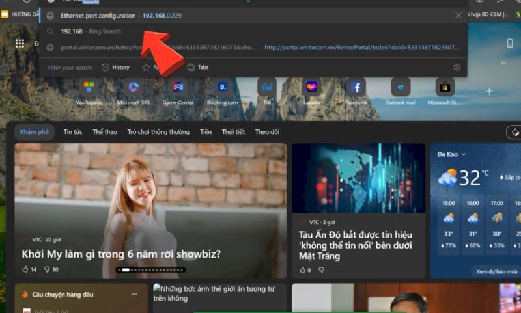521x313 pixels.
Task: Open the HƯỚNG DẪ bookmark in favorites bar
Action: 20,14
